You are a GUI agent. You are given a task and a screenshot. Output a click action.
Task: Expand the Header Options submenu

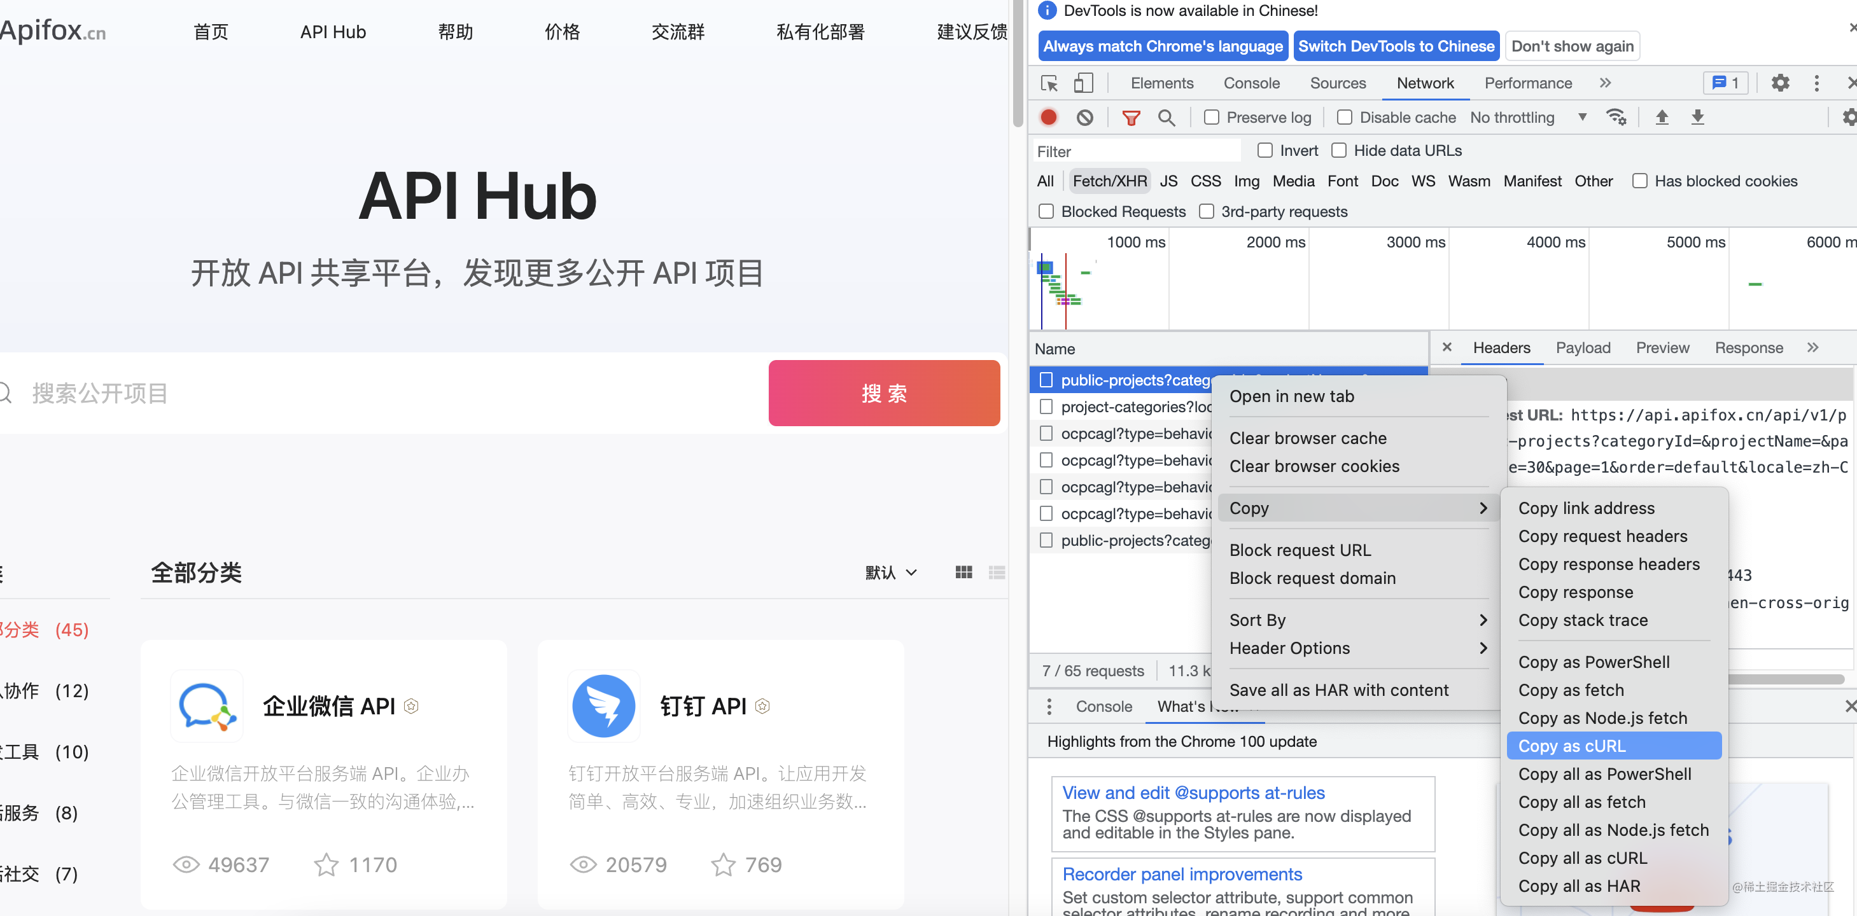point(1358,648)
